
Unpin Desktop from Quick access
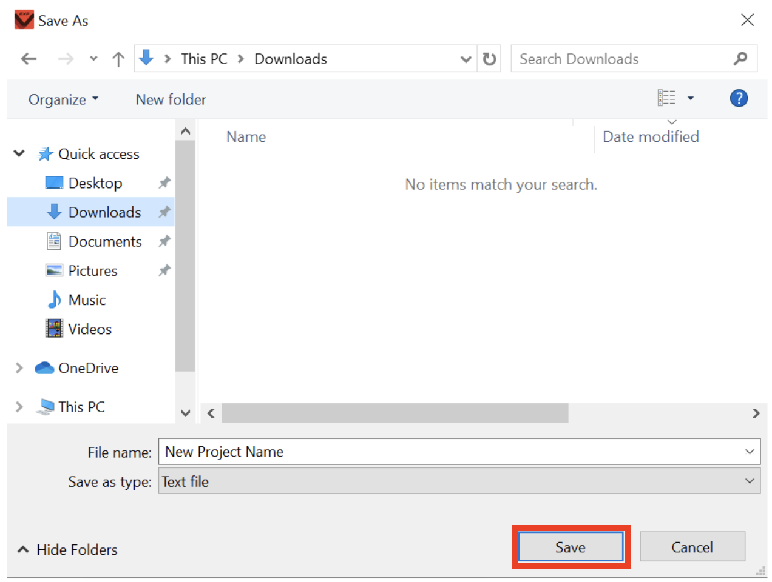tap(164, 182)
